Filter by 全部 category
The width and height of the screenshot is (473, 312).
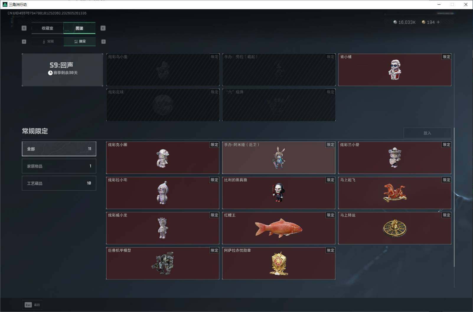[x=59, y=149]
